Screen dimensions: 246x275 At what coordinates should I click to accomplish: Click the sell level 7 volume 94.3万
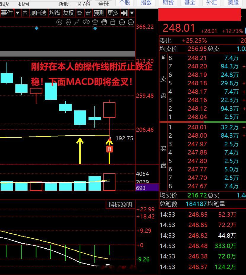pyautogui.click(x=230, y=66)
